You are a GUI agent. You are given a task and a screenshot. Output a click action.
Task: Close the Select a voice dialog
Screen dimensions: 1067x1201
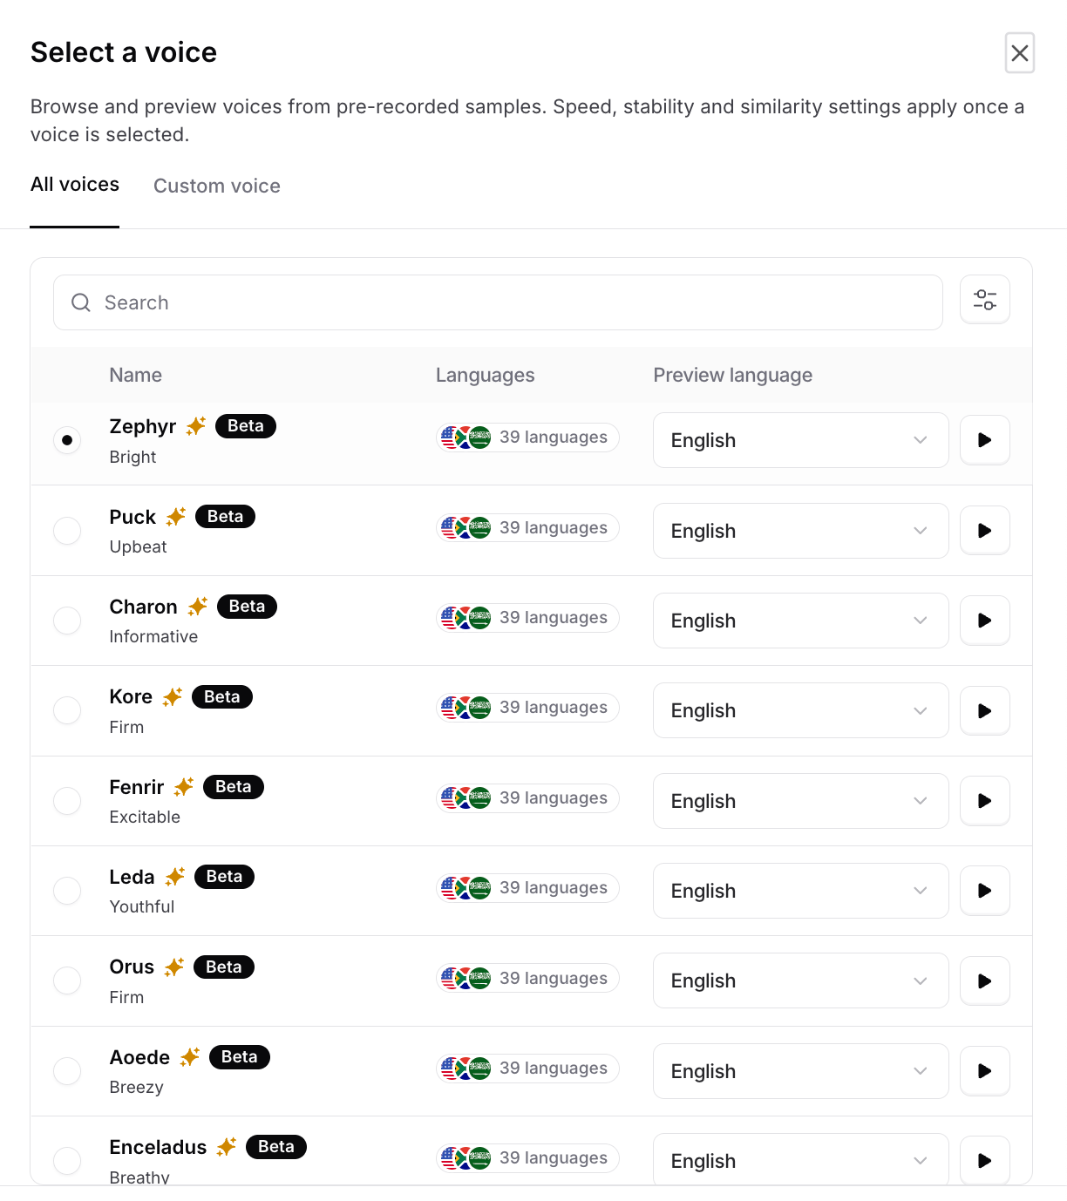coord(1020,53)
